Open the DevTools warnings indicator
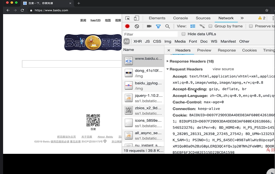 (x=262, y=18)
